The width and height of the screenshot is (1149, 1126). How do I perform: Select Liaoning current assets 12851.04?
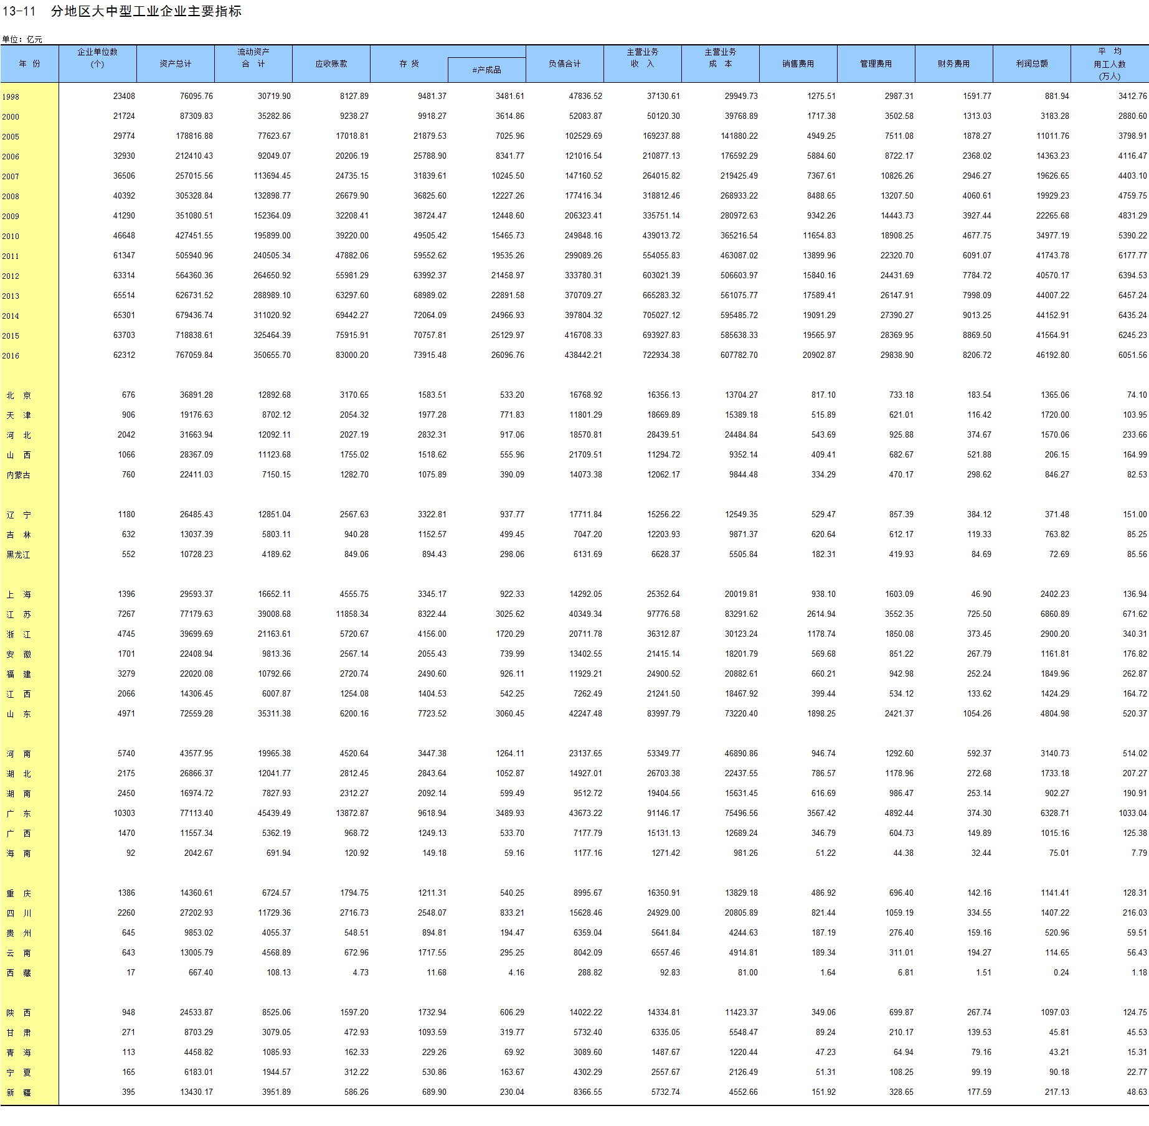click(x=274, y=514)
